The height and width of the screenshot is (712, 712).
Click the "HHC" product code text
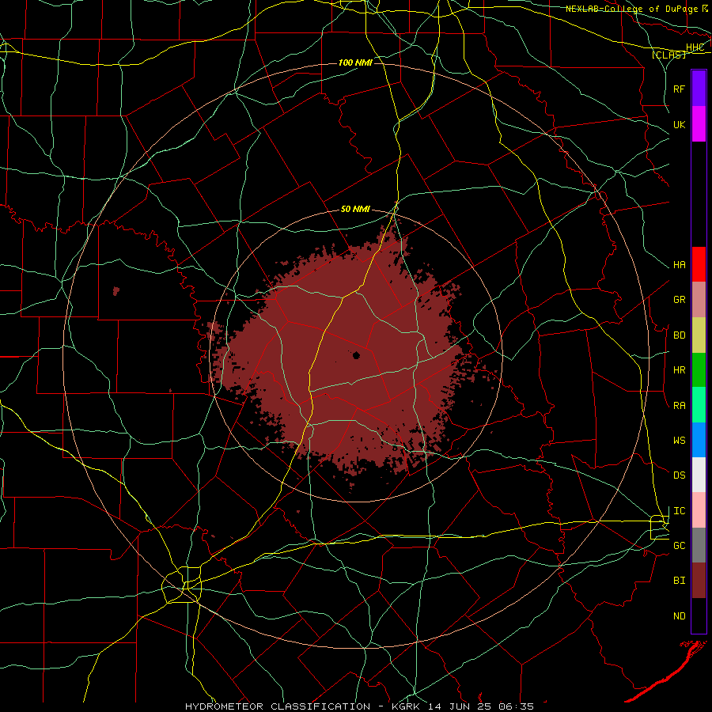click(695, 47)
